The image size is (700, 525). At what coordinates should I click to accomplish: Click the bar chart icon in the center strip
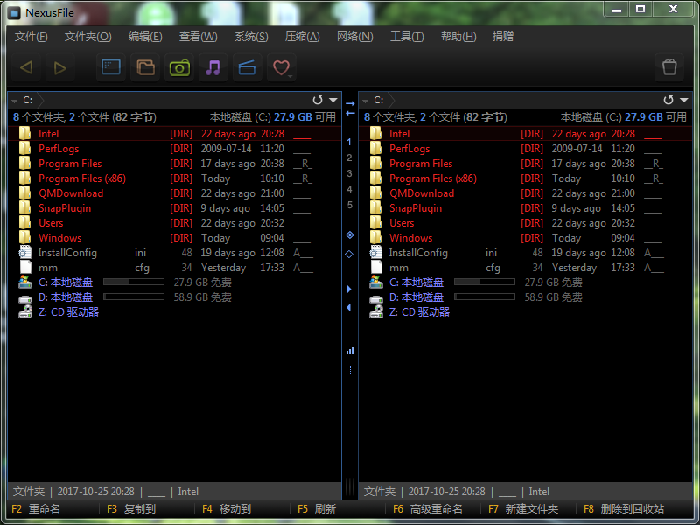point(350,351)
